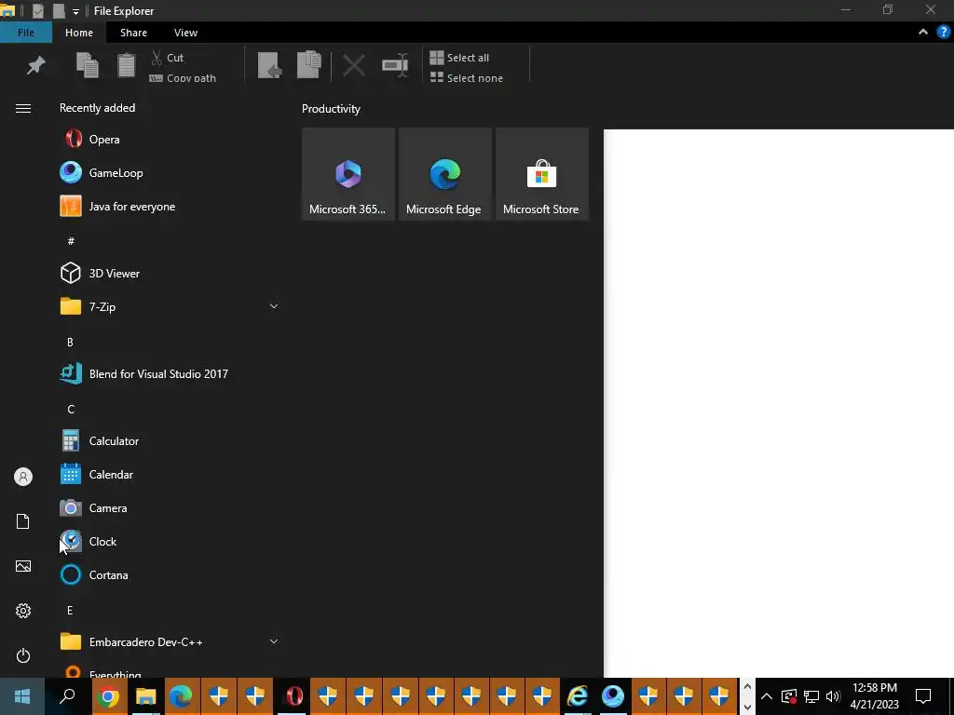Image resolution: width=954 pixels, height=715 pixels.
Task: Click the taskbar scroll up arrow
Action: (x=747, y=686)
